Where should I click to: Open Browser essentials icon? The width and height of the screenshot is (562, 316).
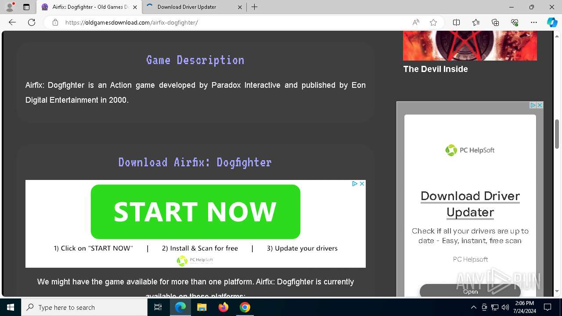tap(515, 22)
